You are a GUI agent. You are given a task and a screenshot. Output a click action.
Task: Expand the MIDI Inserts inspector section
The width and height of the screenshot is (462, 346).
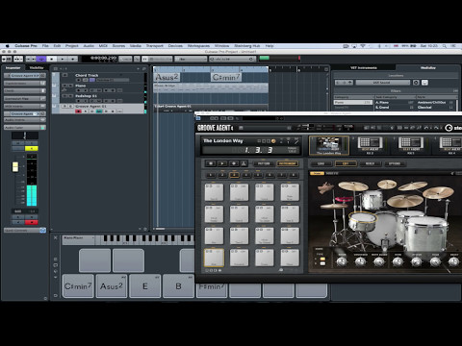(x=25, y=106)
